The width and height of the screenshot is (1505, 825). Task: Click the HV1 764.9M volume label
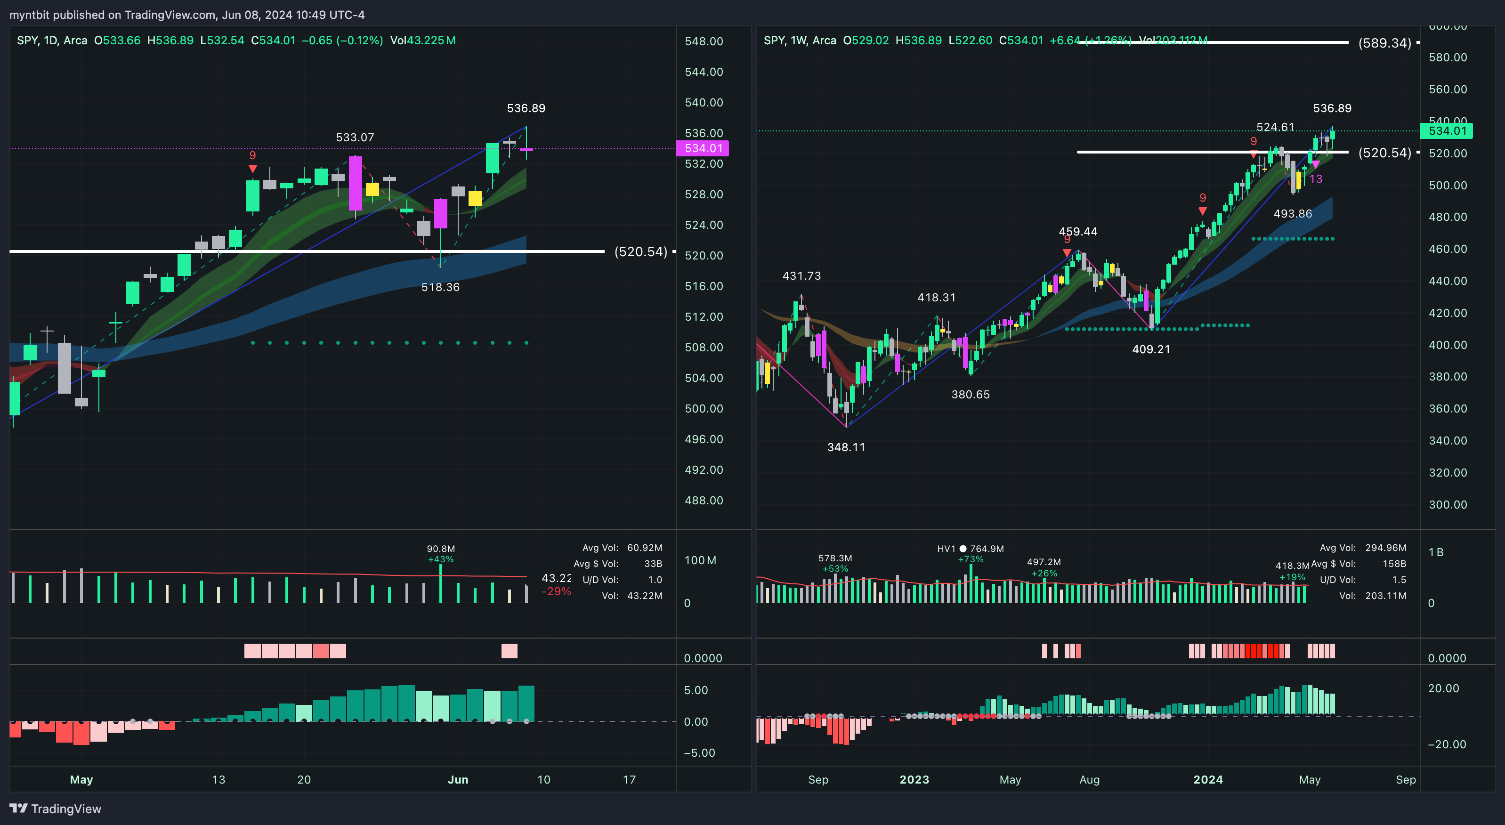click(x=971, y=549)
